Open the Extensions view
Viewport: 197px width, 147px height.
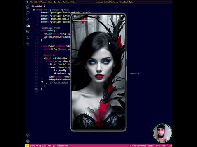coord(27,31)
